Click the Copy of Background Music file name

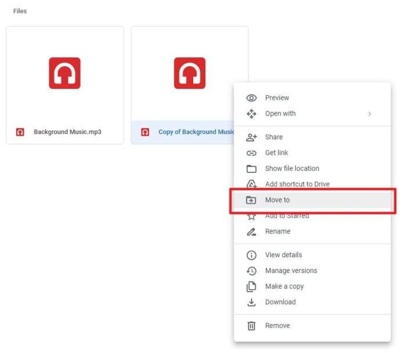(196, 132)
